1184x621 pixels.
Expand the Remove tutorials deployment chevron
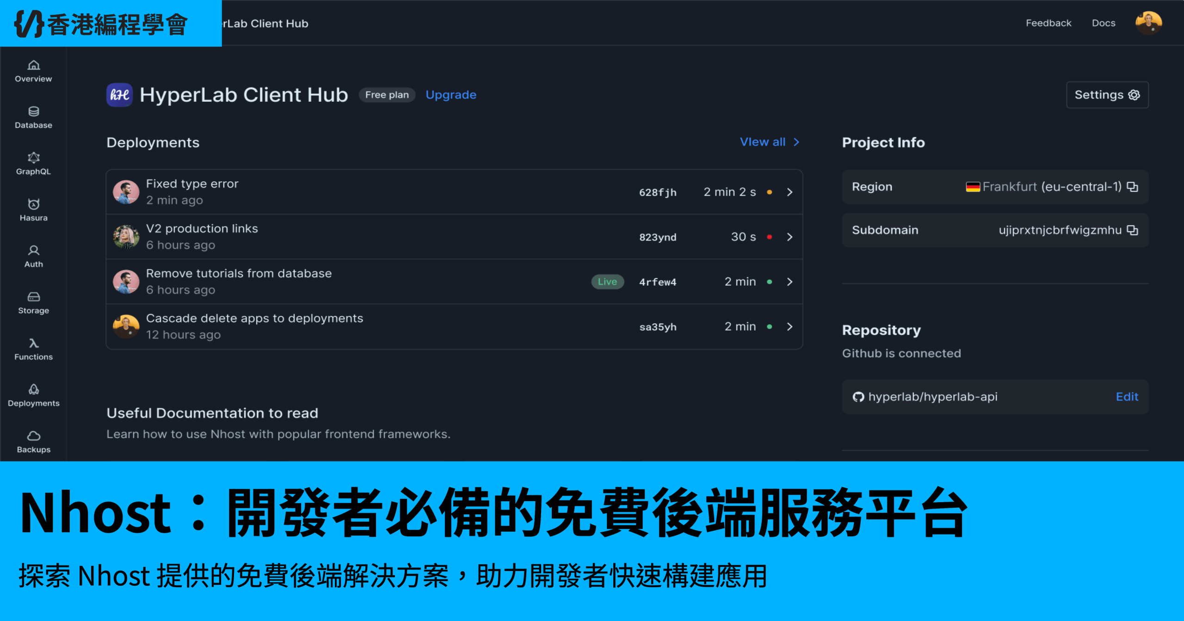(789, 282)
